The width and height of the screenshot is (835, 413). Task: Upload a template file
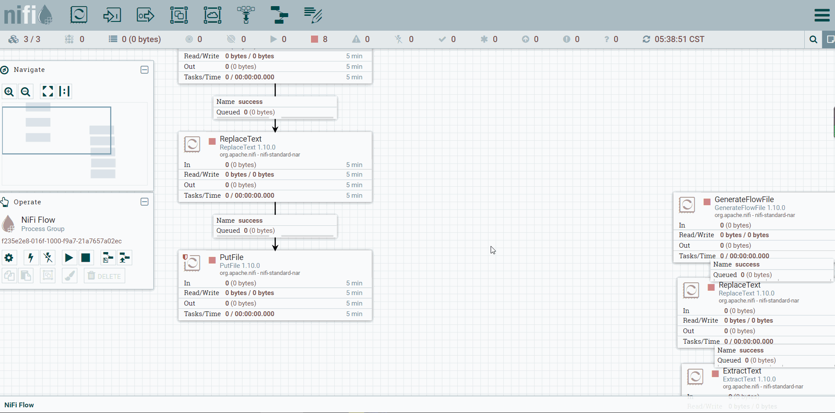pos(125,258)
